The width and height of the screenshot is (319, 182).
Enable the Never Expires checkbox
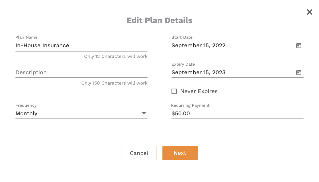pyautogui.click(x=174, y=92)
